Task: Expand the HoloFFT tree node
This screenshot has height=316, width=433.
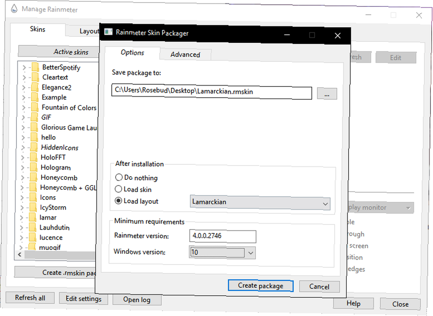Action: pos(23,157)
